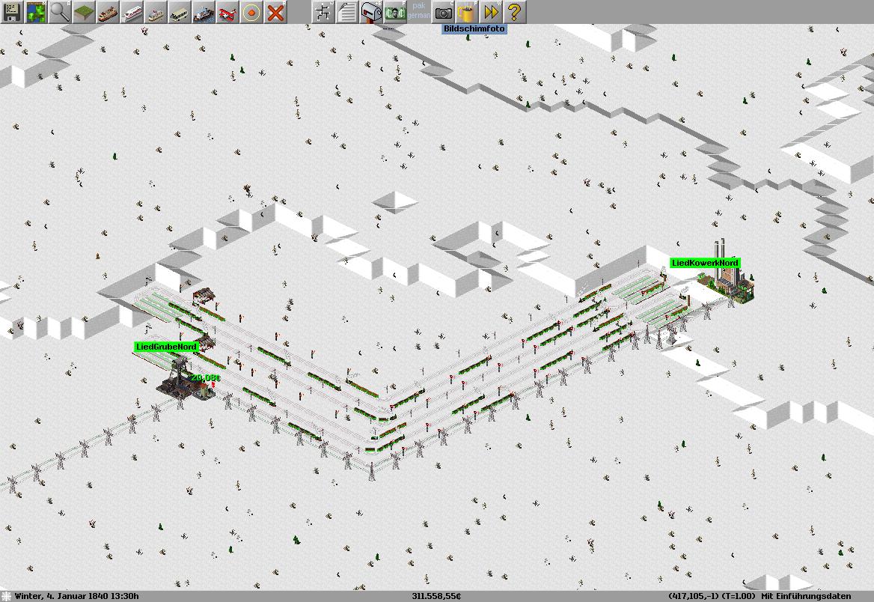Viewport: 874px width, 602px height.
Task: Open the airplane construction tools
Action: (227, 12)
